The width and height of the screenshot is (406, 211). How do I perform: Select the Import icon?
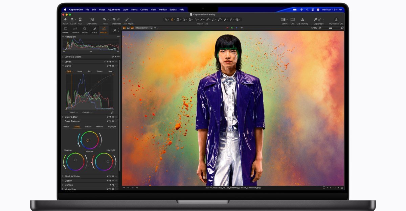(x=65, y=19)
